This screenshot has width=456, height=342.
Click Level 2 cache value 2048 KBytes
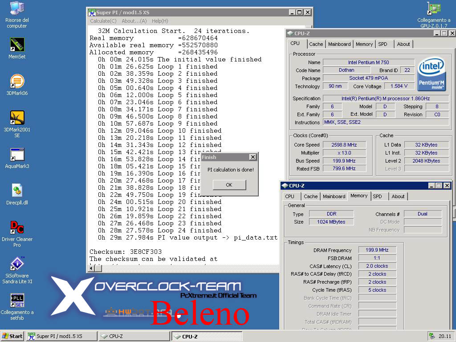426,161
